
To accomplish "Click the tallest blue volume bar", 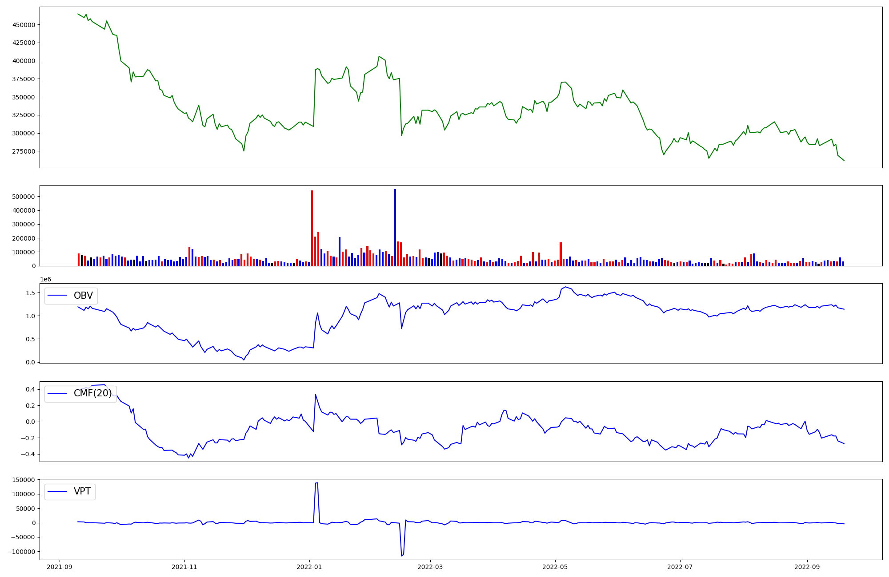I will pyautogui.click(x=395, y=227).
